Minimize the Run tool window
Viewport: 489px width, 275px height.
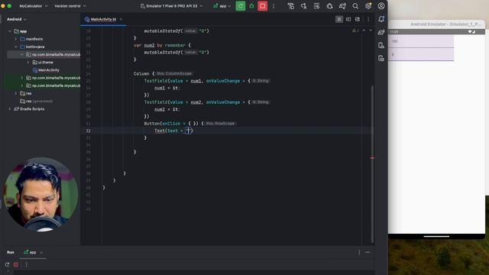[x=368, y=252]
